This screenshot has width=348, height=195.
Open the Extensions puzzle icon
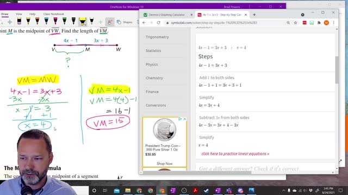point(319,23)
